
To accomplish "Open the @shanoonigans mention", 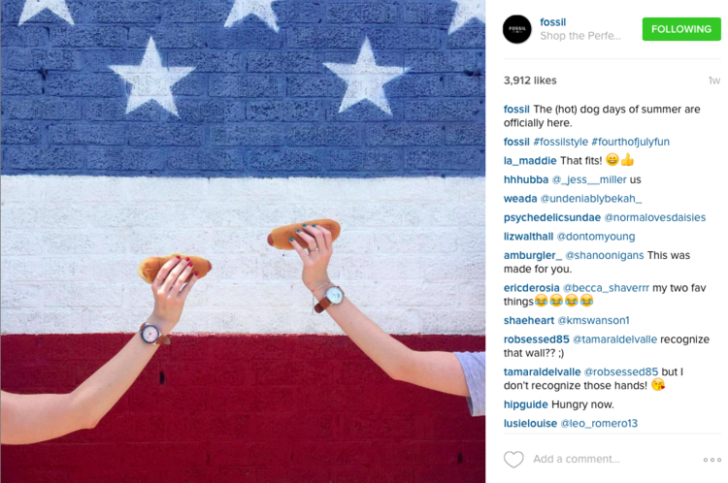I will [x=605, y=256].
